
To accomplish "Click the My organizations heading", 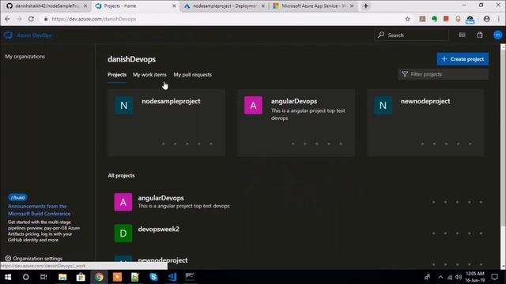I will (25, 56).
